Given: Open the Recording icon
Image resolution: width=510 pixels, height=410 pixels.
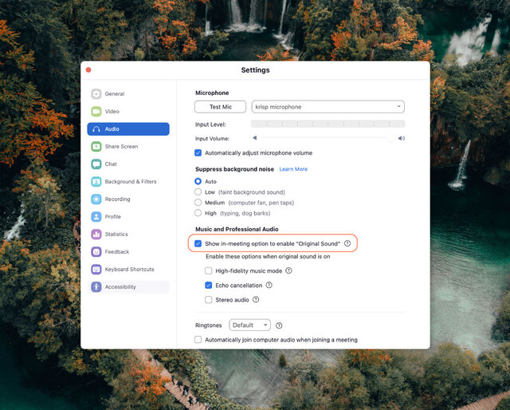Looking at the screenshot, I should [96, 199].
